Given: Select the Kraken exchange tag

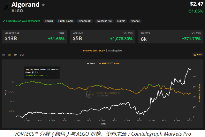Looking at the screenshot, I should tap(49, 21).
